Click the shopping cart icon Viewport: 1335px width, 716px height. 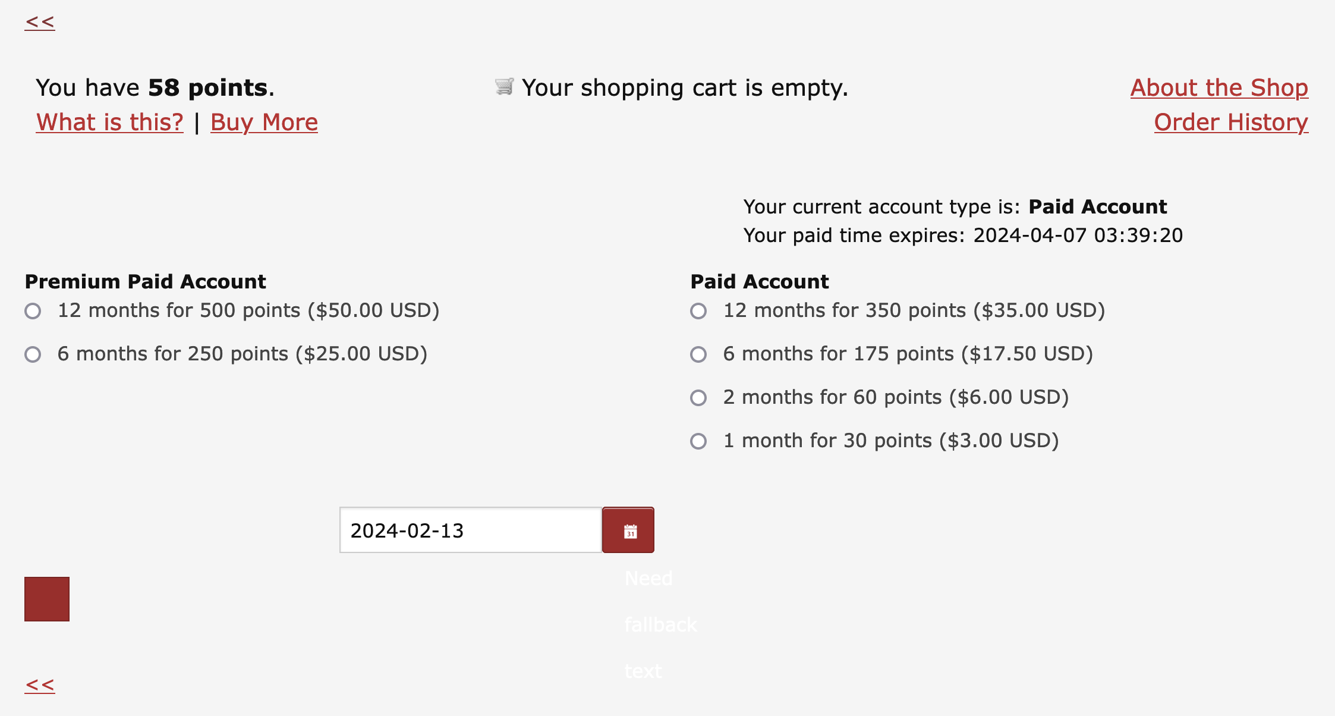point(504,87)
